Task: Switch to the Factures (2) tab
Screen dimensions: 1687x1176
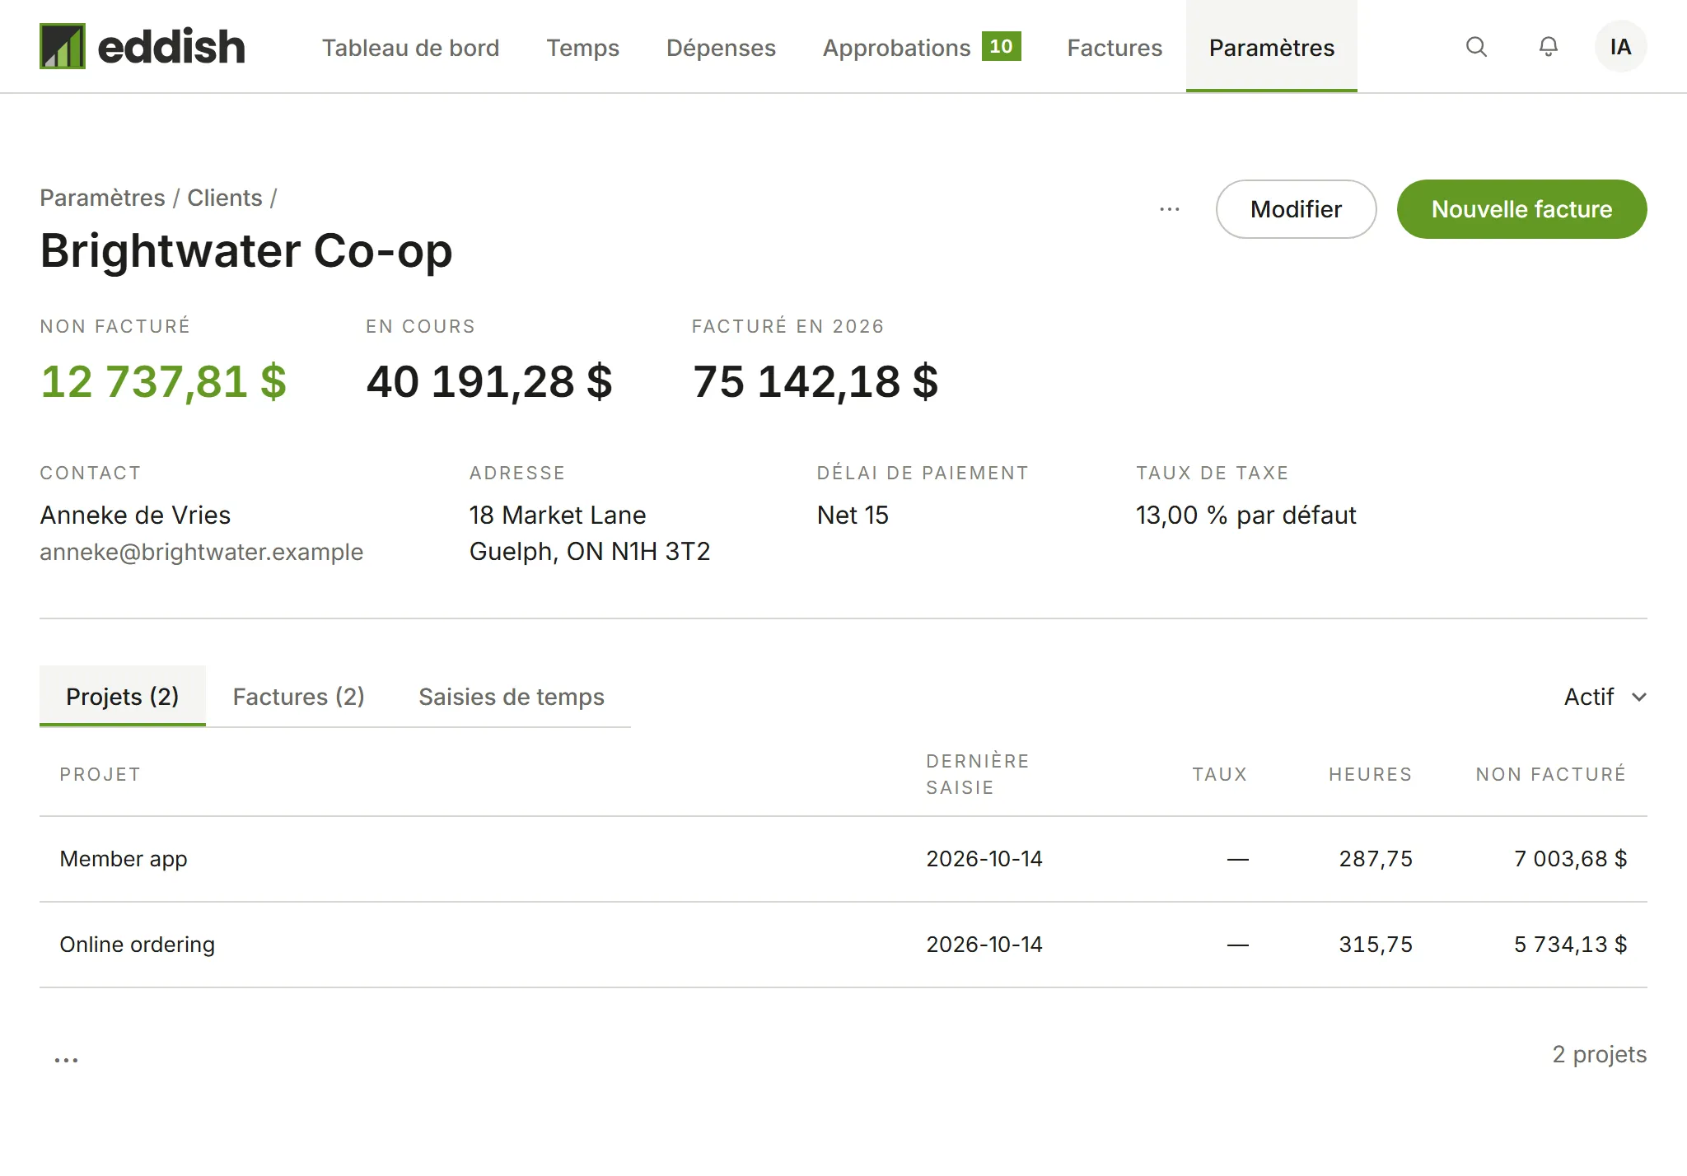Action: [299, 697]
